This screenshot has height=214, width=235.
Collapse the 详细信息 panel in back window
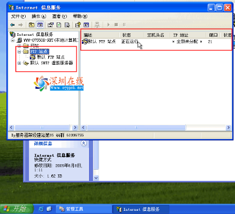click(84, 143)
